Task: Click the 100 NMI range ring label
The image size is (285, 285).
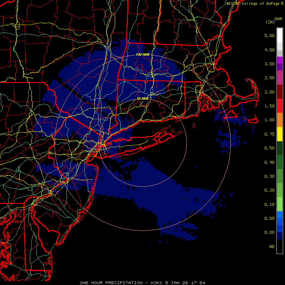Action: (142, 54)
